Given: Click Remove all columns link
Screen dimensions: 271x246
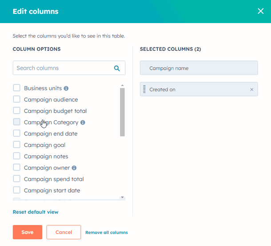Looking at the screenshot, I should coord(107,233).
